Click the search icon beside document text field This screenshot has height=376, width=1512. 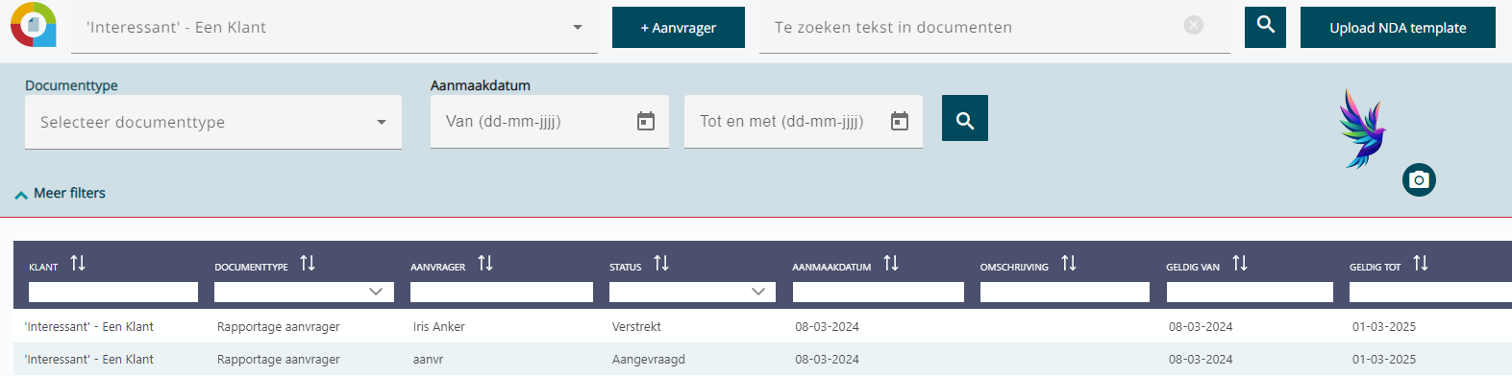(1265, 27)
